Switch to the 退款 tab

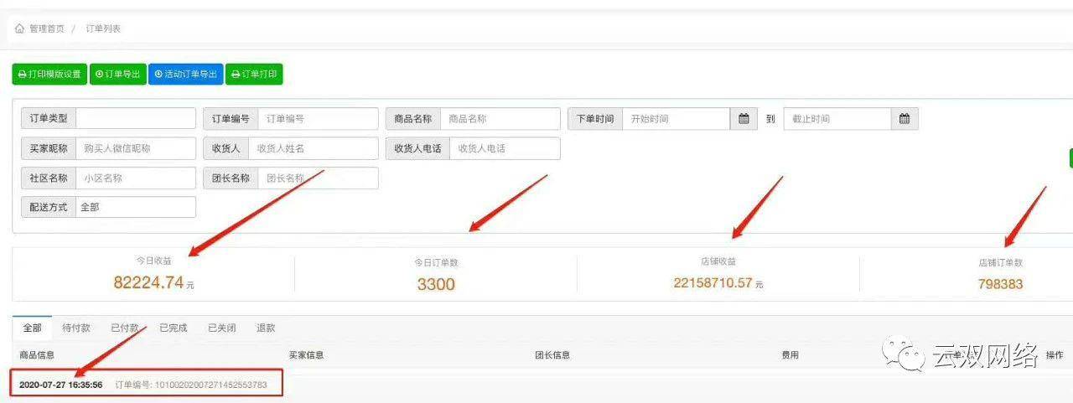(266, 328)
